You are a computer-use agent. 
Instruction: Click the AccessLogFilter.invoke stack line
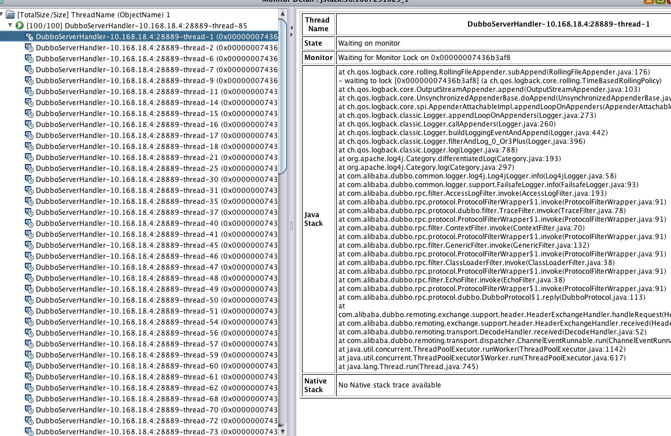tap(472, 193)
